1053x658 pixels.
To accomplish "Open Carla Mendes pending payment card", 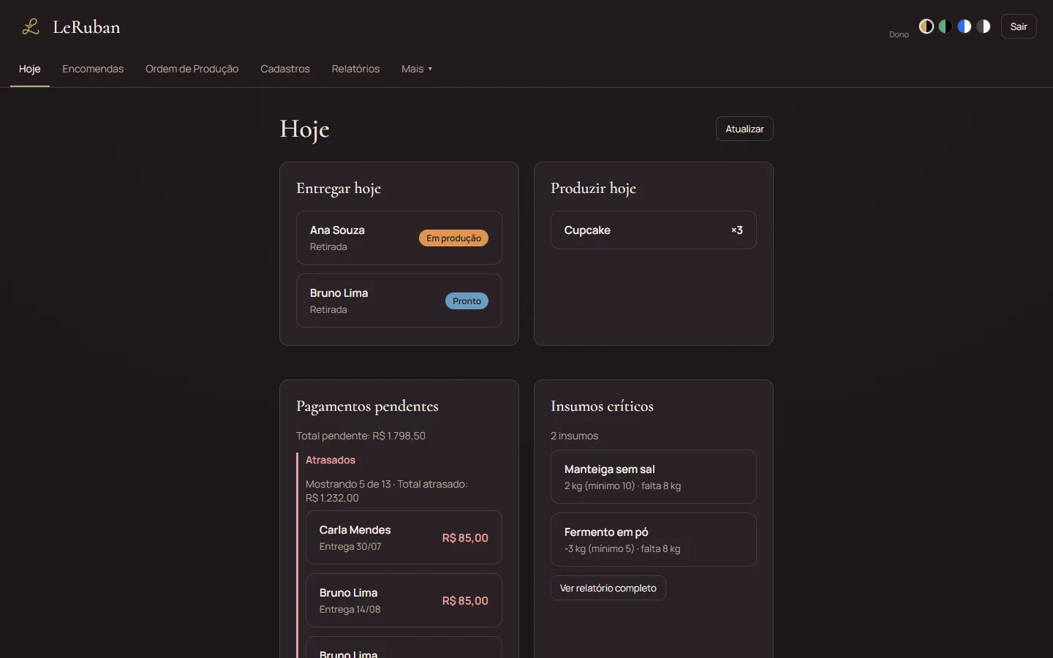I will click(x=404, y=537).
